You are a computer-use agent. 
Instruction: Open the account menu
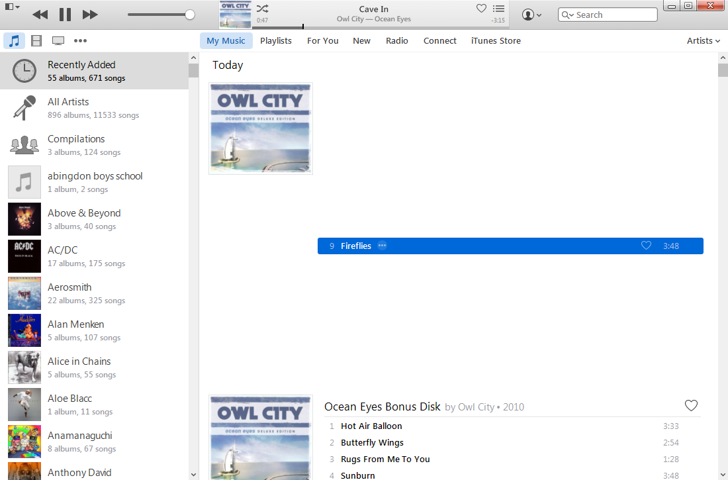(531, 15)
